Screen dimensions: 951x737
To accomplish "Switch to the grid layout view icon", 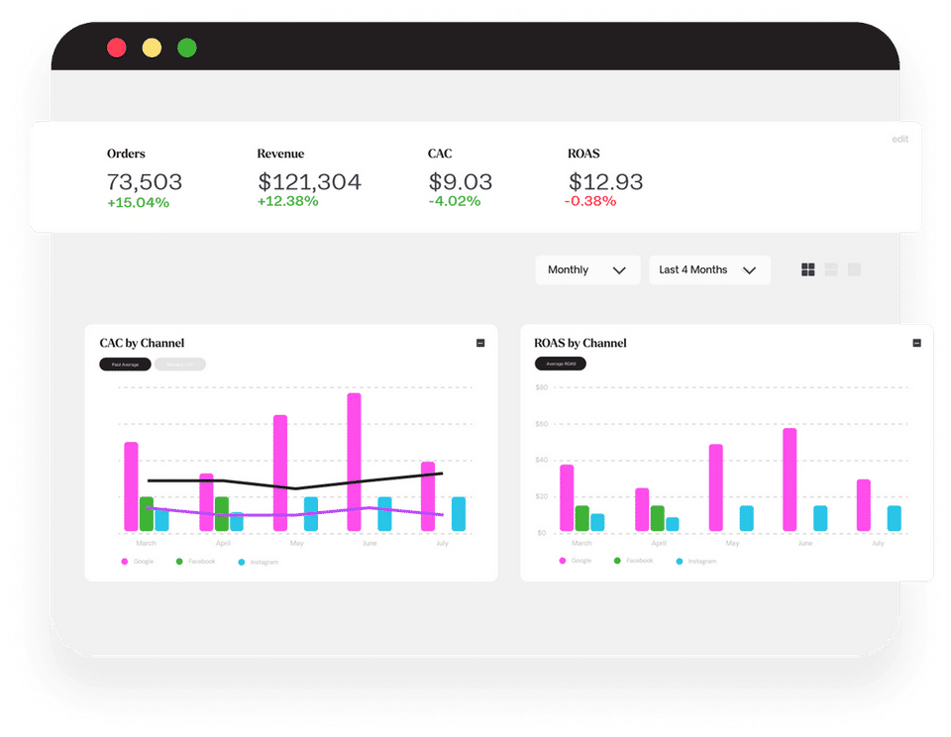I will pyautogui.click(x=808, y=269).
